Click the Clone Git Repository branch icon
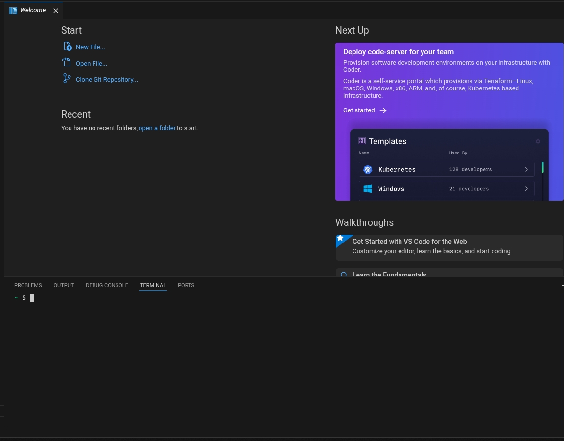Image resolution: width=564 pixels, height=441 pixels. 67,78
